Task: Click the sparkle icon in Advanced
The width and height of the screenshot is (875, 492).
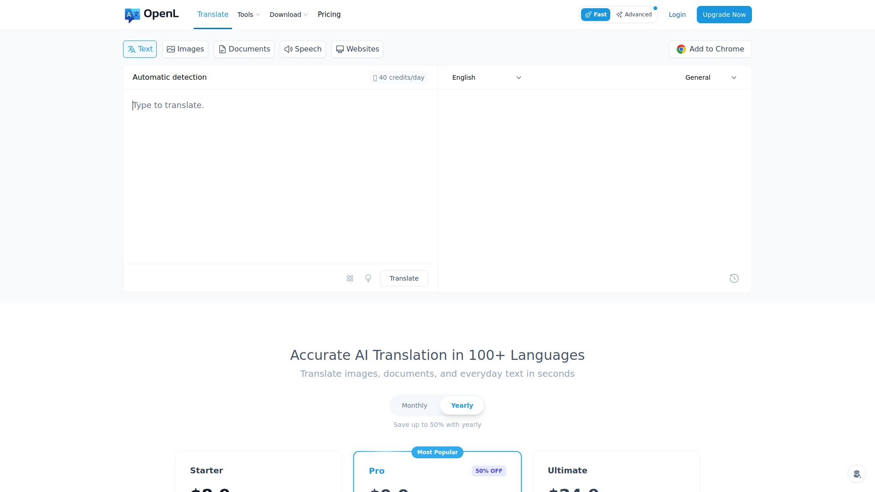Action: tap(619, 15)
